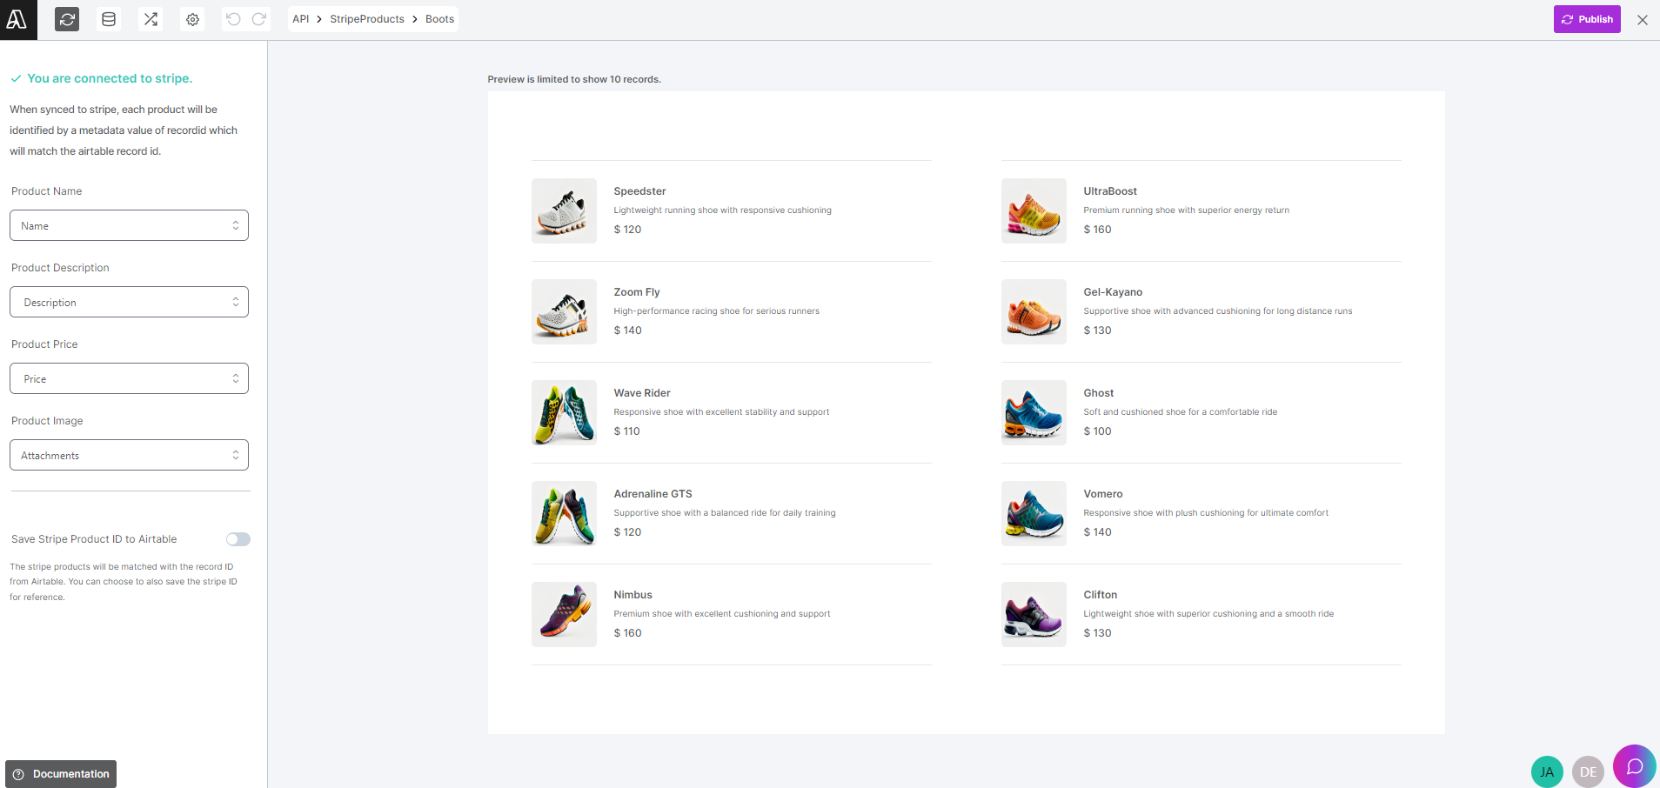Click the UltraBoost product name
The height and width of the screenshot is (788, 1660).
[x=1110, y=191]
